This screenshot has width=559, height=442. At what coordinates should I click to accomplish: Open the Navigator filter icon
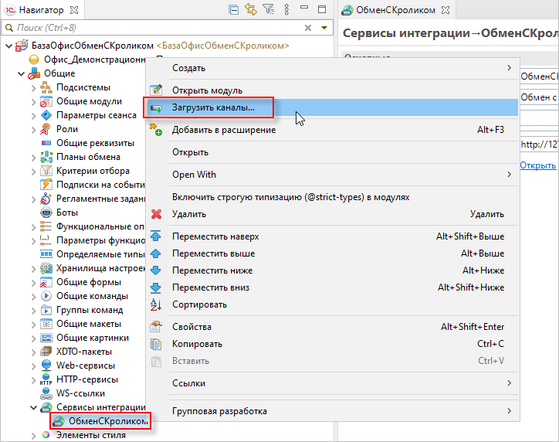coord(268,9)
